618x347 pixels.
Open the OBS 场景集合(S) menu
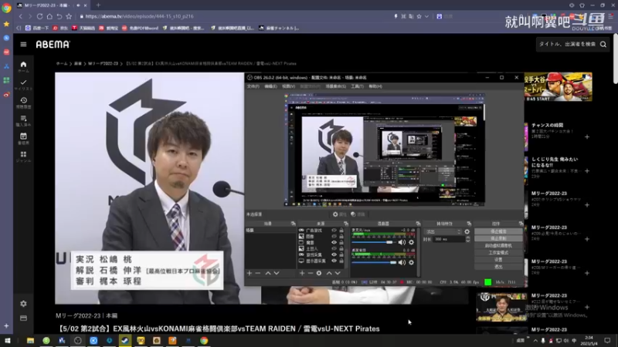point(335,86)
